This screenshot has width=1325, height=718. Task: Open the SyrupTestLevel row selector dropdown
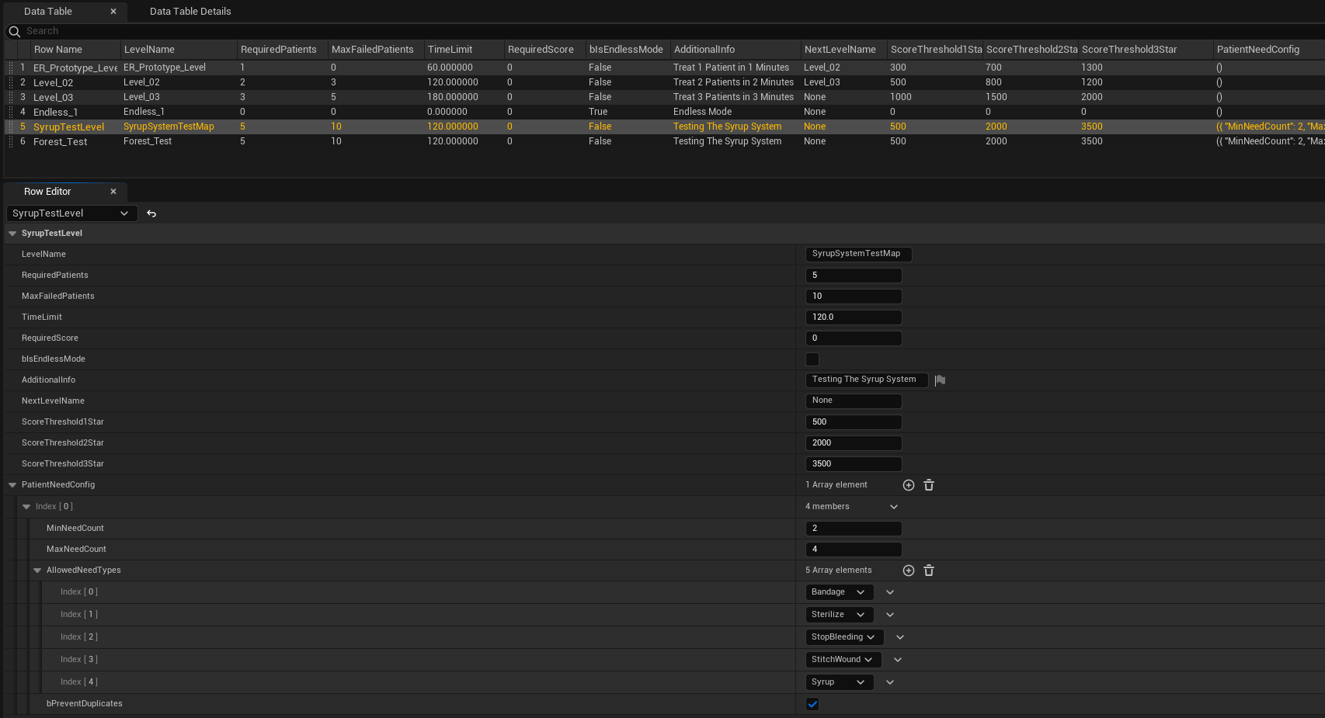pyautogui.click(x=71, y=213)
